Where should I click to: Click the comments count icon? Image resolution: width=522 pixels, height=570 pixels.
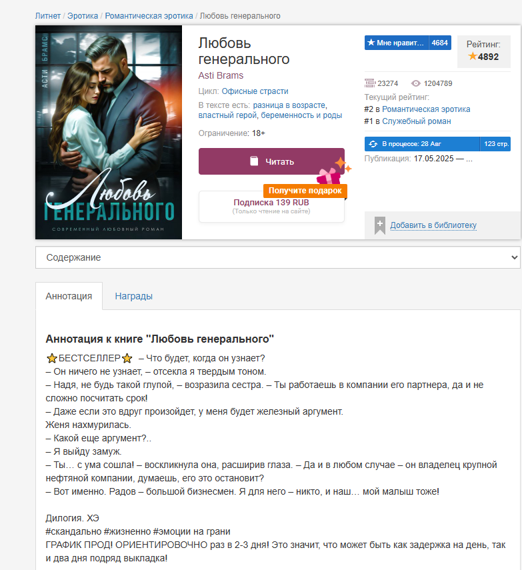click(x=370, y=83)
